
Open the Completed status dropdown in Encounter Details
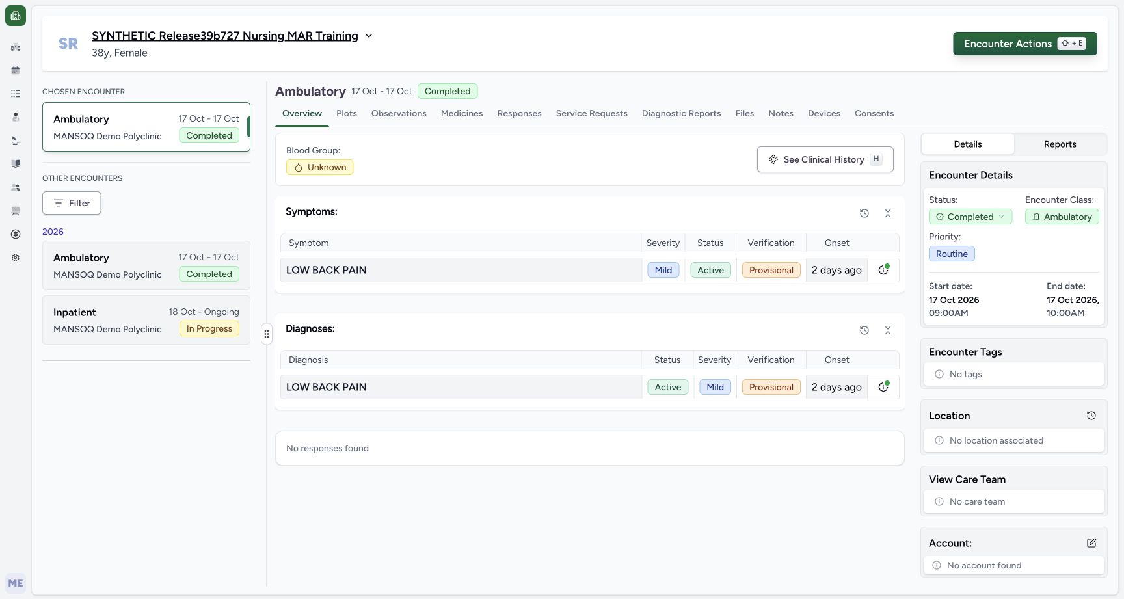point(970,217)
